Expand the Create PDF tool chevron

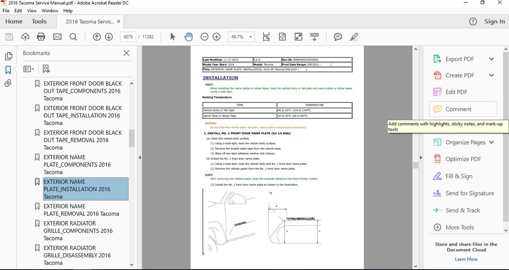point(491,75)
